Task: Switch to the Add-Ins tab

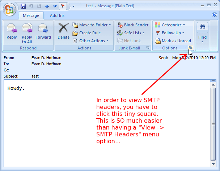Action: [58, 16]
